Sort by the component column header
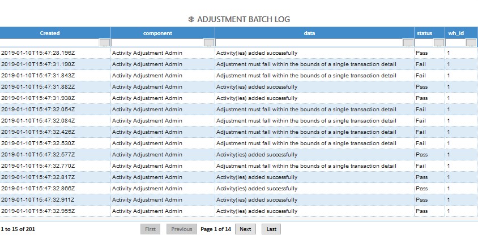This screenshot has height=244, width=478. coord(157,33)
